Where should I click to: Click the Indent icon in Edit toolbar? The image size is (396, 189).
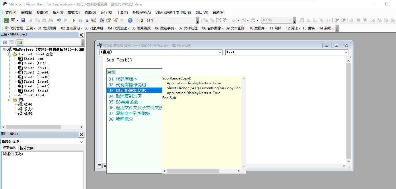337,20
